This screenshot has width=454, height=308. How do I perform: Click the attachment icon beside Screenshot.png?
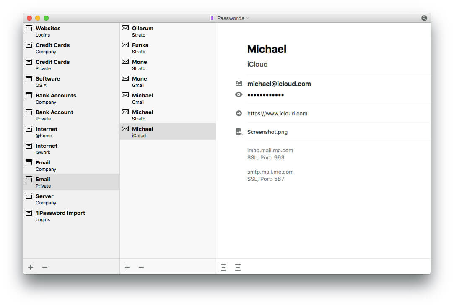tap(239, 132)
